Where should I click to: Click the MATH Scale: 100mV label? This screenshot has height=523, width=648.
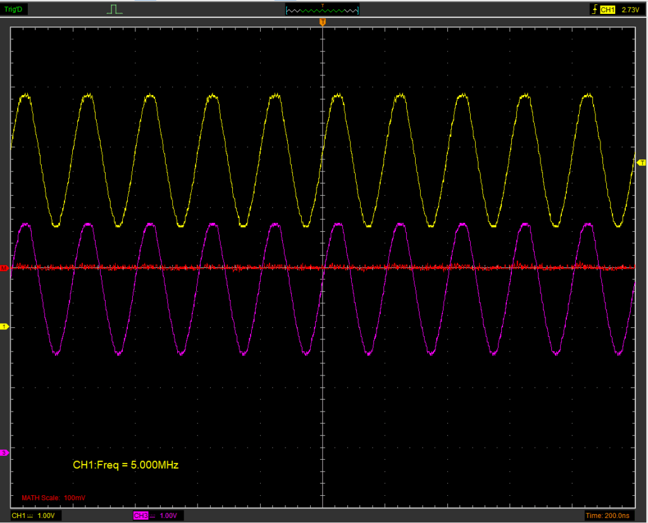pos(54,498)
